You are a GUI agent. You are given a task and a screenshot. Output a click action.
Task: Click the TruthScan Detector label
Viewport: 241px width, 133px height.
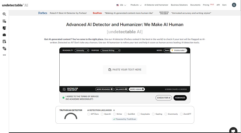(71, 110)
